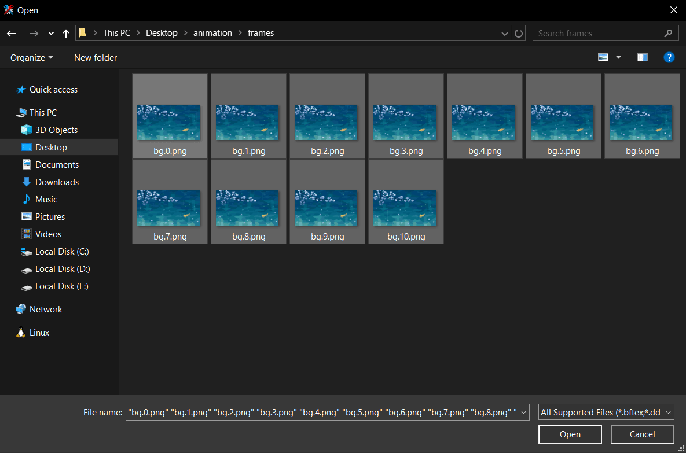Open the file type filter combo box
This screenshot has width=686, height=453.
tap(606, 413)
